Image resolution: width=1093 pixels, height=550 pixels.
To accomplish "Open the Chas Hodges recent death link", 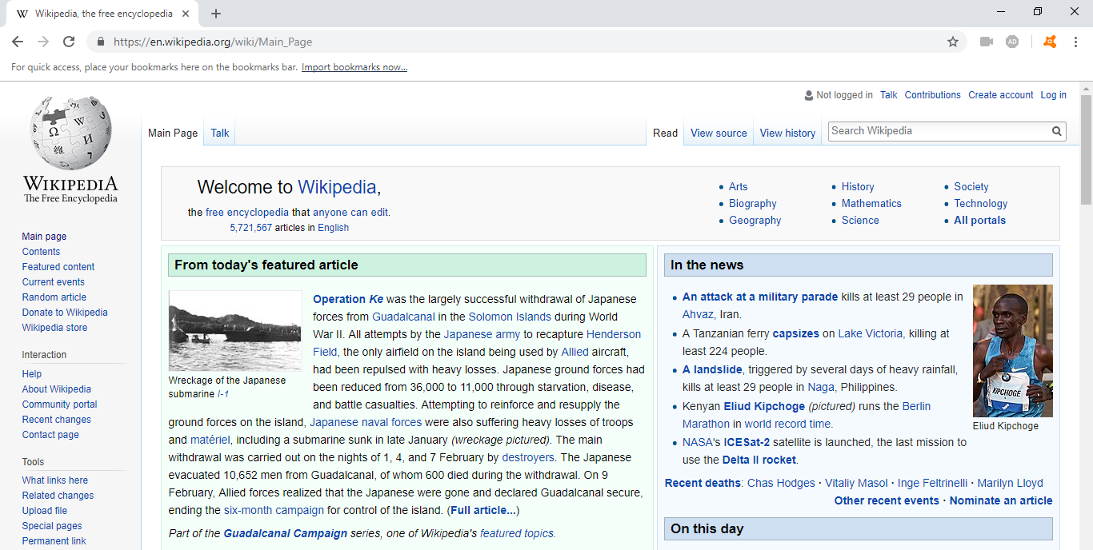I will 781,483.
